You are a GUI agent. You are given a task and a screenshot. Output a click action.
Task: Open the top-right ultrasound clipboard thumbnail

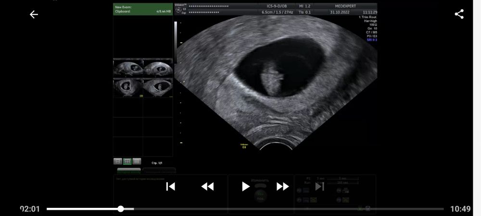[158, 68]
